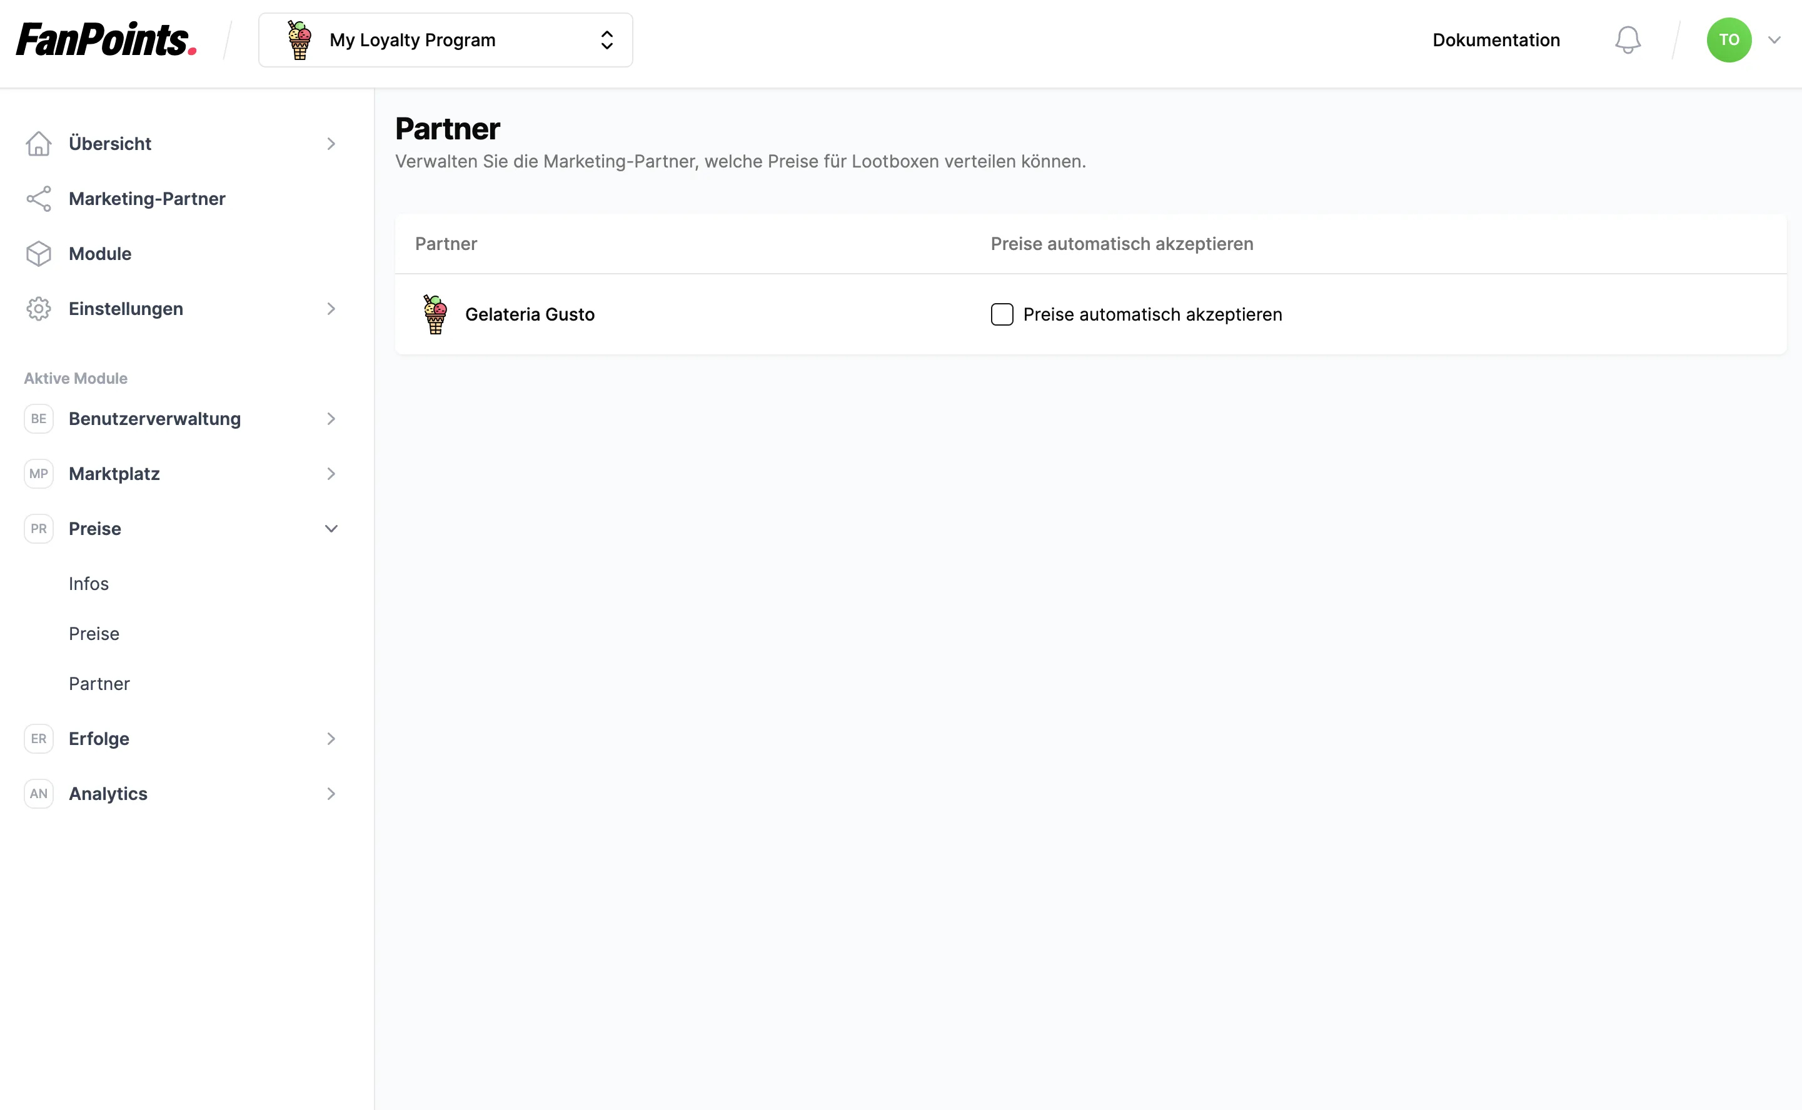This screenshot has width=1802, height=1110.
Task: Click the user avatar TO icon
Action: pos(1730,40)
